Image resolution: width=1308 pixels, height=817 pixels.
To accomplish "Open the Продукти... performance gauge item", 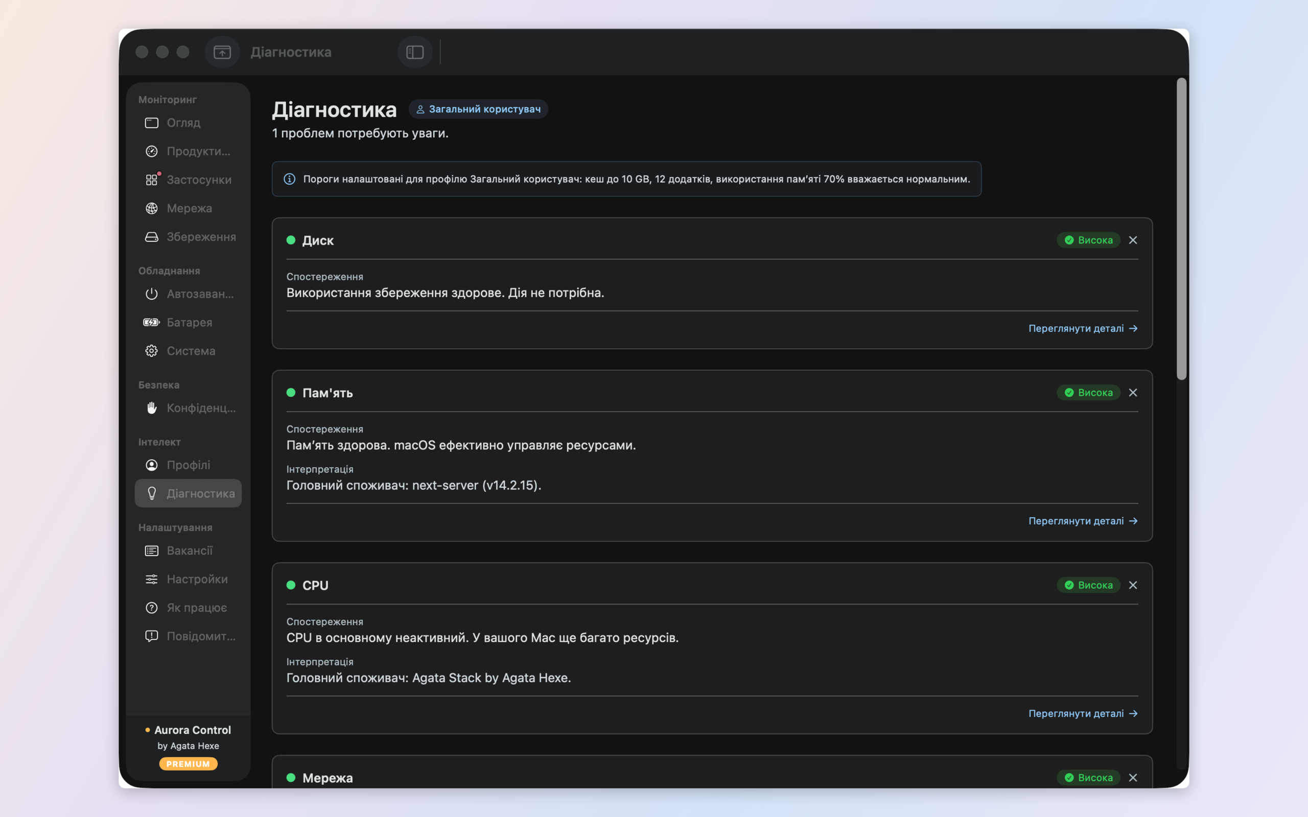I will pos(188,151).
